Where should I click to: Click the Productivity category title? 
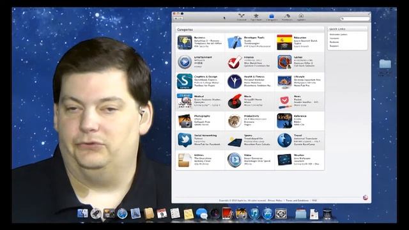[251, 116]
